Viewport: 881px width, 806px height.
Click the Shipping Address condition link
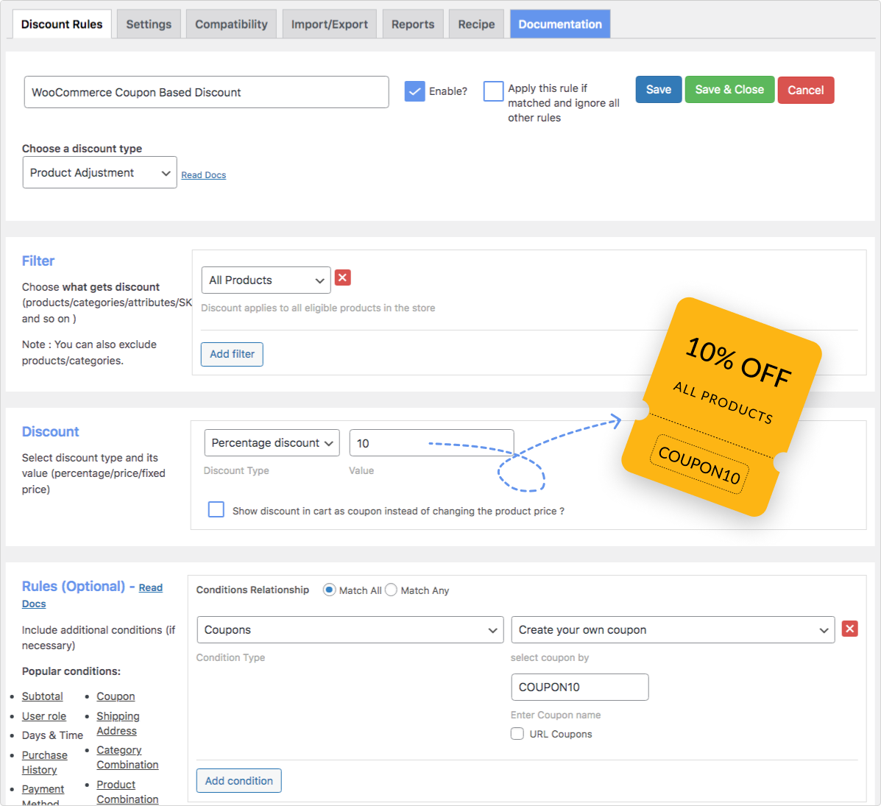tap(118, 724)
